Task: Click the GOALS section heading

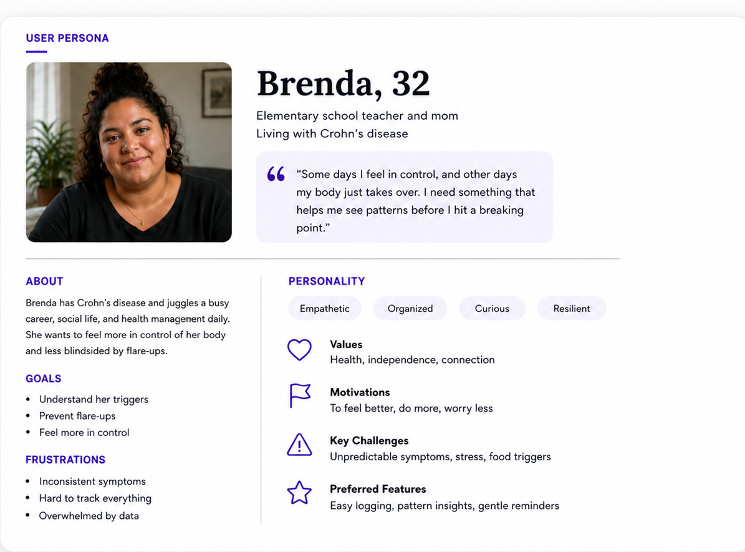Action: (44, 379)
